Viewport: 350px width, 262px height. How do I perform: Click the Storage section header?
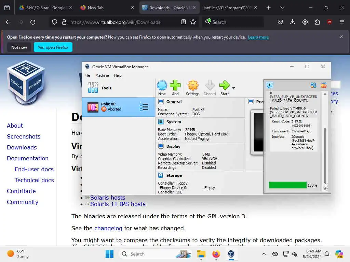(x=174, y=175)
